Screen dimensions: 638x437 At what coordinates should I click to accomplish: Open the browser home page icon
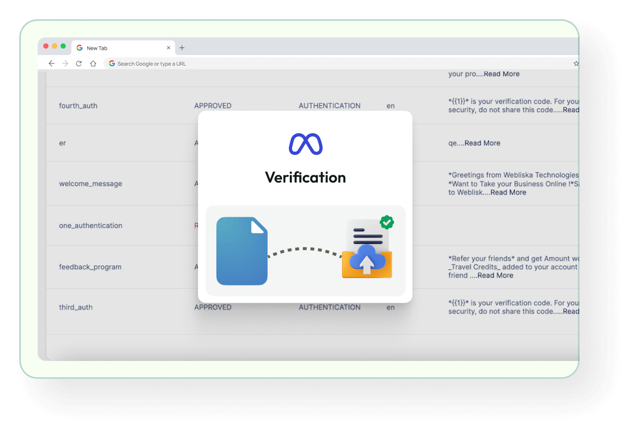tap(93, 64)
